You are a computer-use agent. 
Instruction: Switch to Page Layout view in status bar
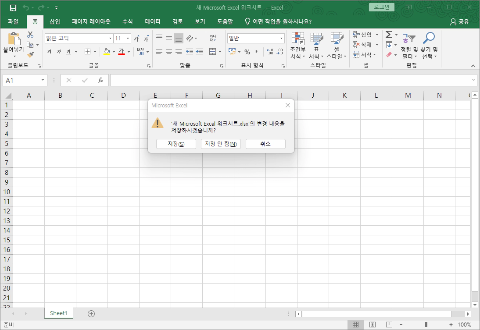372,324
